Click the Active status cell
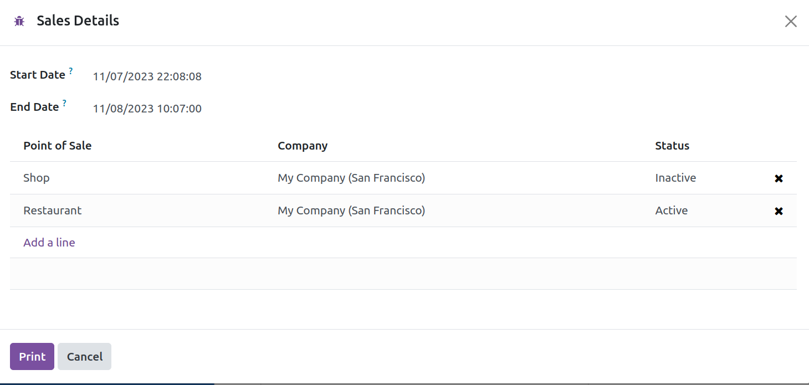809x385 pixels. [x=672, y=211]
